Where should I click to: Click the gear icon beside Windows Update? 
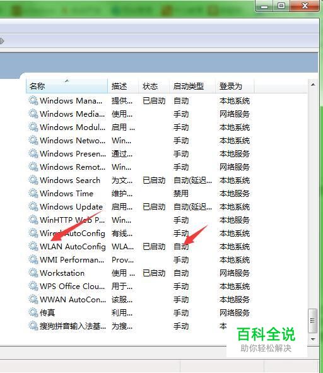coord(33,206)
